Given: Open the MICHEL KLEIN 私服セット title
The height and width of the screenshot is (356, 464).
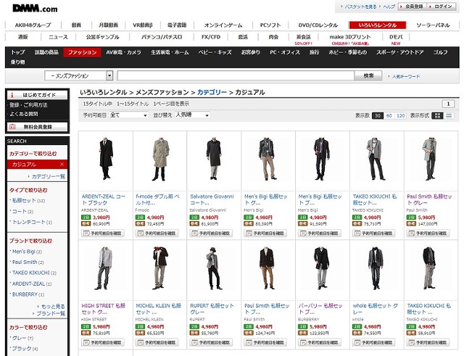Looking at the screenshot, I should pyautogui.click(x=159, y=309).
